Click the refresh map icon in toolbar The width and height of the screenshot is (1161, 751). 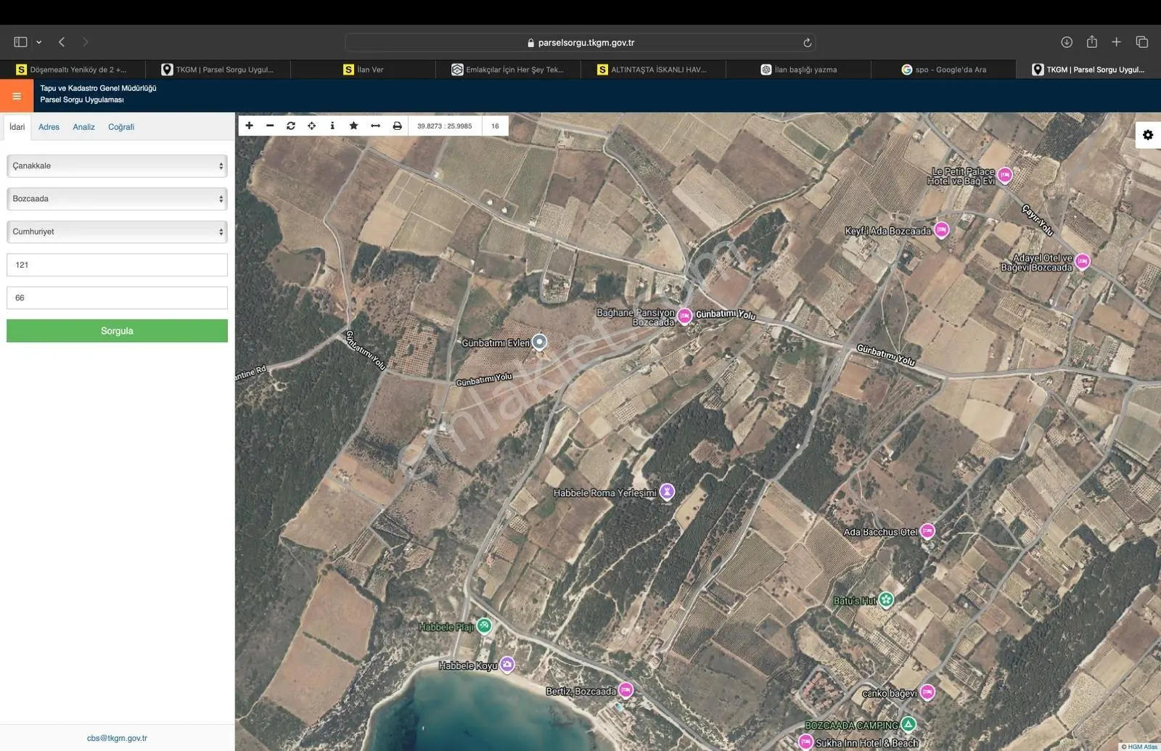(291, 126)
